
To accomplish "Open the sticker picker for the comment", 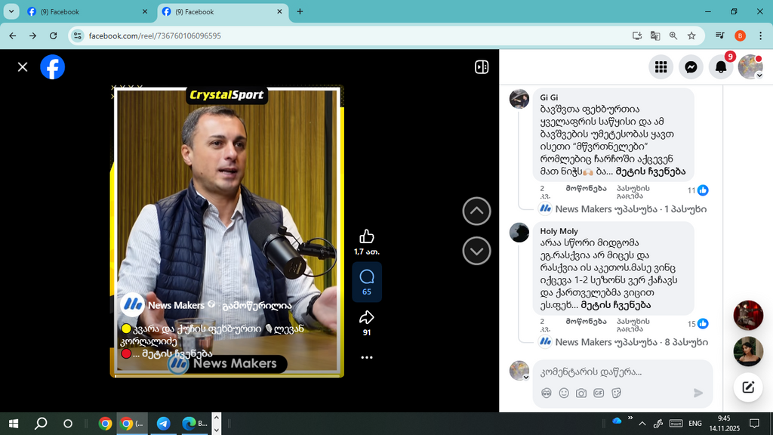I will pyautogui.click(x=616, y=393).
